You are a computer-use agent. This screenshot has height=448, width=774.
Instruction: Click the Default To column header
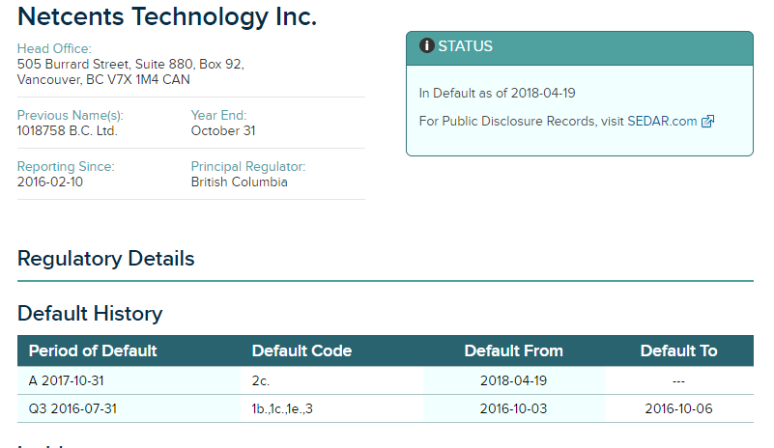[x=678, y=350]
